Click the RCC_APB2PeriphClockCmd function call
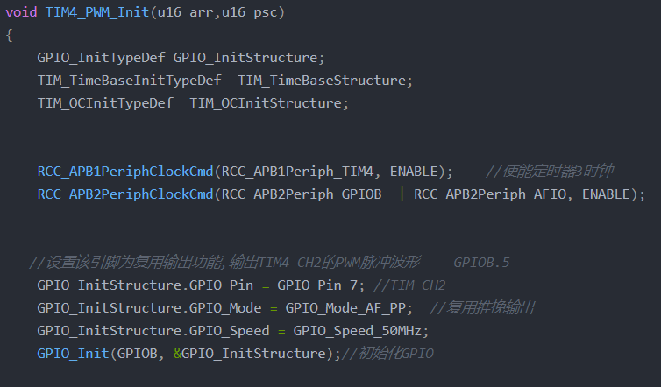The width and height of the screenshot is (661, 387). pos(125,193)
